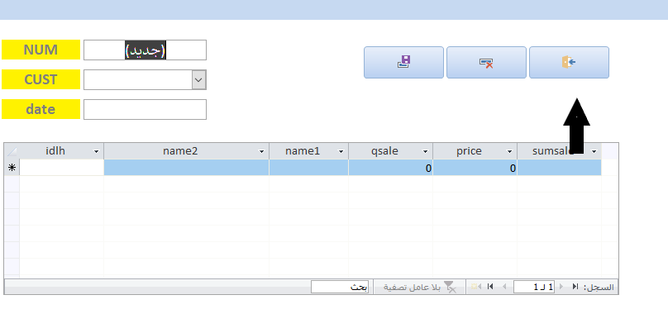Image resolution: width=668 pixels, height=314 pixels.
Task: Click into the date input field
Action: (145, 110)
